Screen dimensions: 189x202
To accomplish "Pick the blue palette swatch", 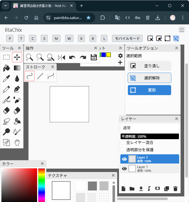I will [104, 55].
